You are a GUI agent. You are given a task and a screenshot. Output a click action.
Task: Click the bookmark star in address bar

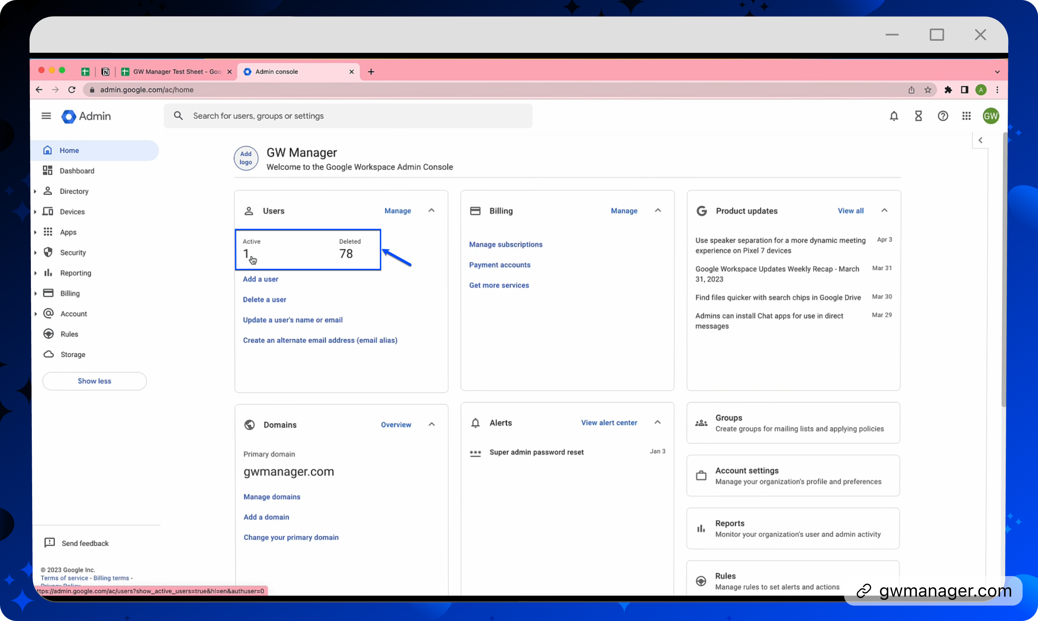tap(928, 89)
